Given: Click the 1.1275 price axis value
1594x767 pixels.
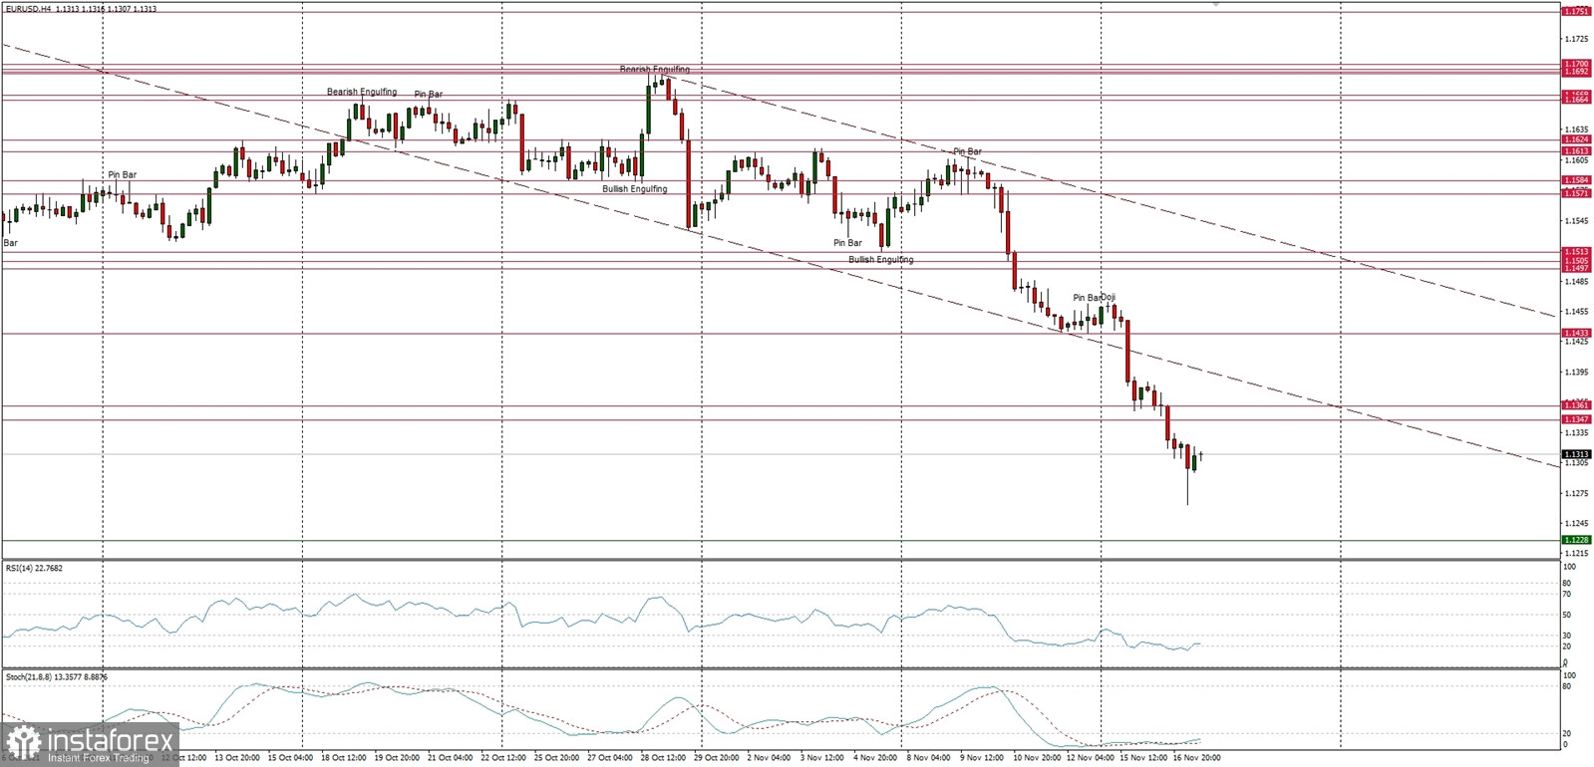Looking at the screenshot, I should 1576,494.
